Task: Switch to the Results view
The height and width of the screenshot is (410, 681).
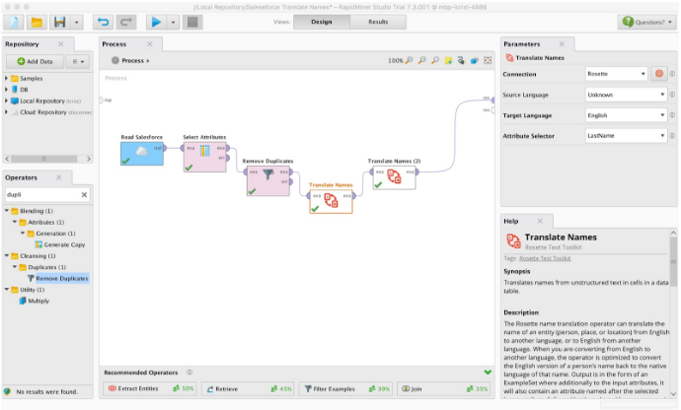Action: point(378,22)
